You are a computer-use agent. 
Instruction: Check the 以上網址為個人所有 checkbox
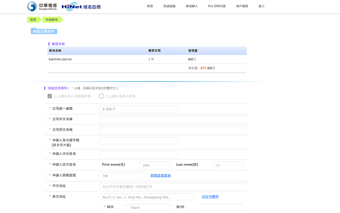[x=101, y=96]
